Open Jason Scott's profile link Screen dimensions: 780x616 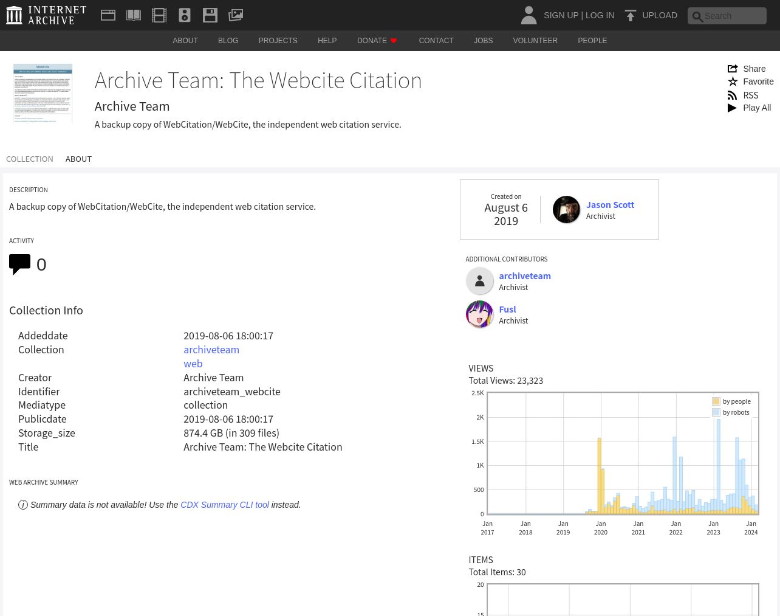tap(610, 205)
